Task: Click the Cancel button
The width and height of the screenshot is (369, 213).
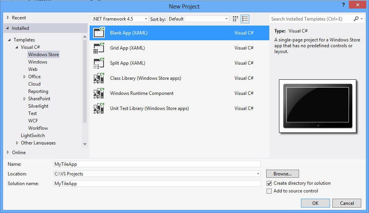Action: [347, 203]
